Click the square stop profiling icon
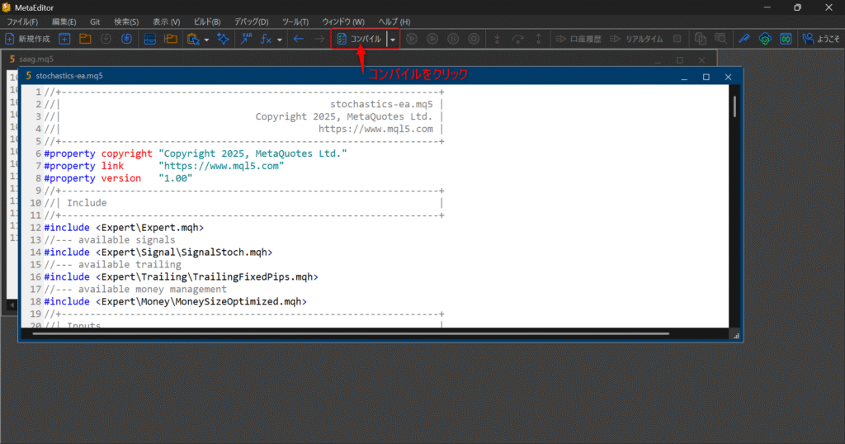 pos(677,39)
